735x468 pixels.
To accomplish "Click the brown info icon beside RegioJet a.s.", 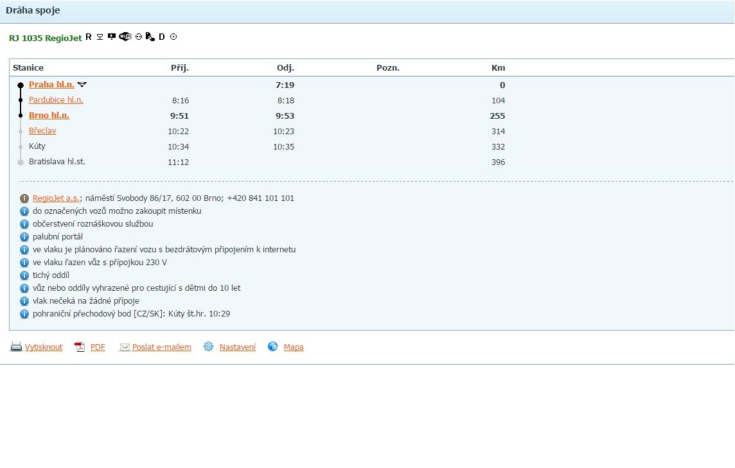I will coord(24,198).
